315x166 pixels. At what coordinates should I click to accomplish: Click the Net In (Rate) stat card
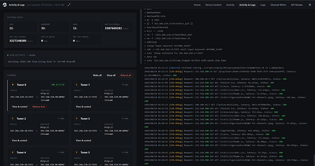click(x=54, y=39)
